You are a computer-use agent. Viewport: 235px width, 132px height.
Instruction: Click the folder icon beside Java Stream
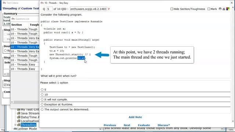(x=19, y=113)
